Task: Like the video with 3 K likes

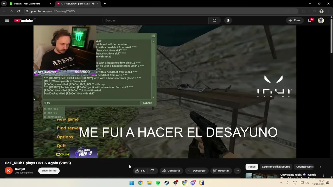Action: coord(140,171)
